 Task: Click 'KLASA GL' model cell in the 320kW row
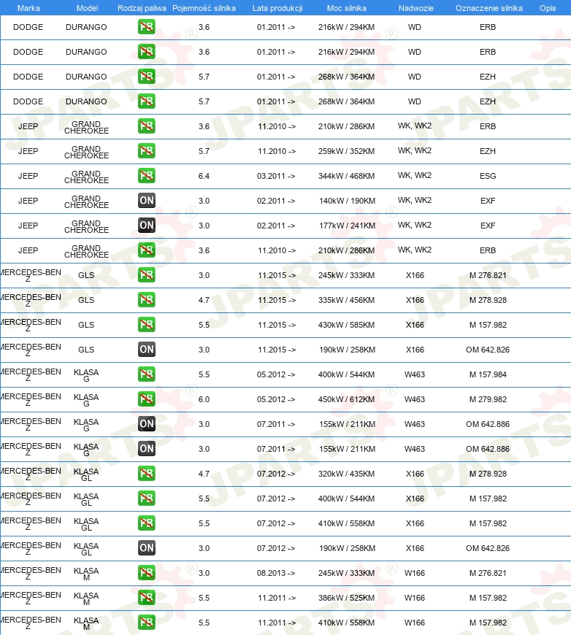86,474
